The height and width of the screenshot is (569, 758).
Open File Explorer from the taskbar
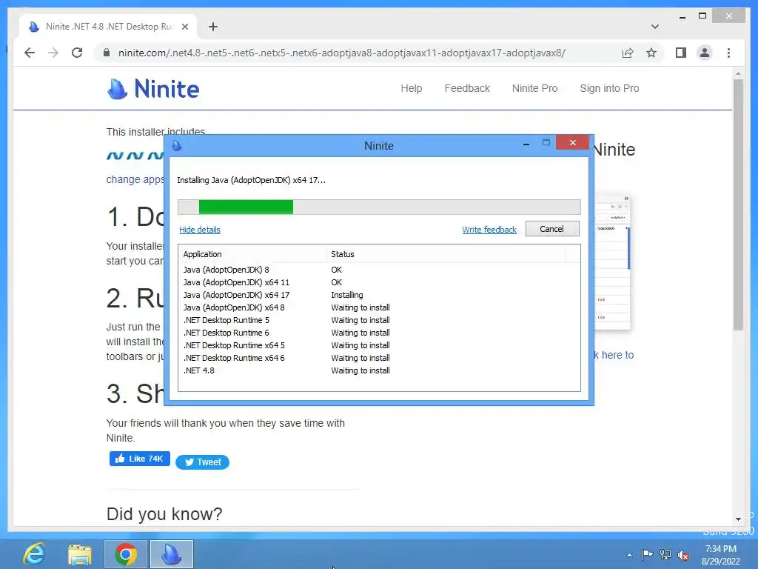80,554
